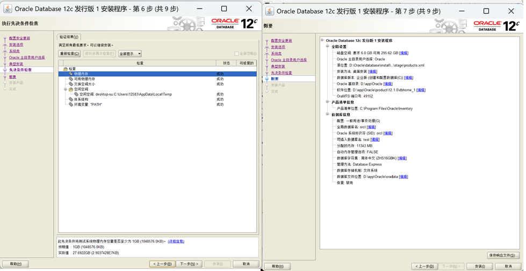The image size is (526, 271).
Task: Click 编辑 link next to 软件位置
Action: click(421, 90)
